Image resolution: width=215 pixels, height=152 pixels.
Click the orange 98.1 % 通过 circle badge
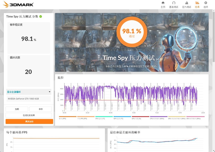(132, 32)
